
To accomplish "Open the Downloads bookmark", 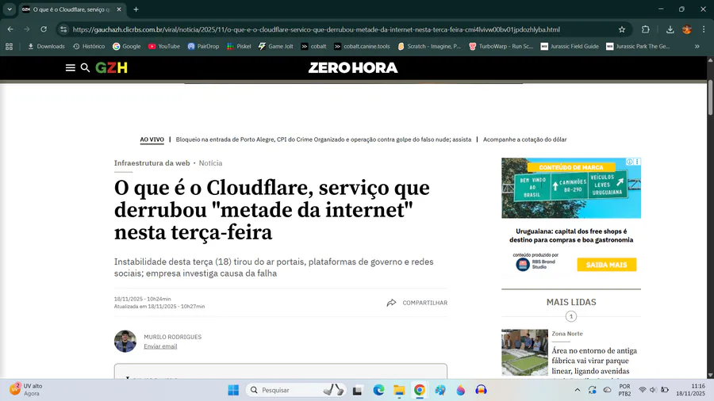I will click(x=47, y=47).
